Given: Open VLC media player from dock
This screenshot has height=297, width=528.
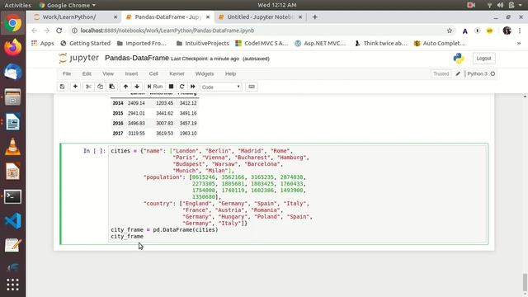Looking at the screenshot, I should point(13,147).
